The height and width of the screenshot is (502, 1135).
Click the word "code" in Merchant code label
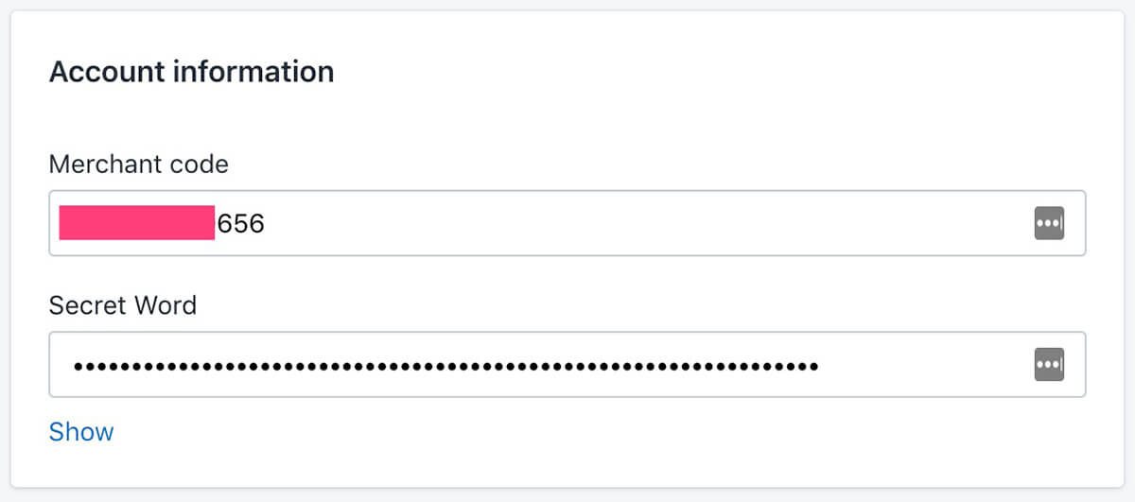pyautogui.click(x=194, y=164)
